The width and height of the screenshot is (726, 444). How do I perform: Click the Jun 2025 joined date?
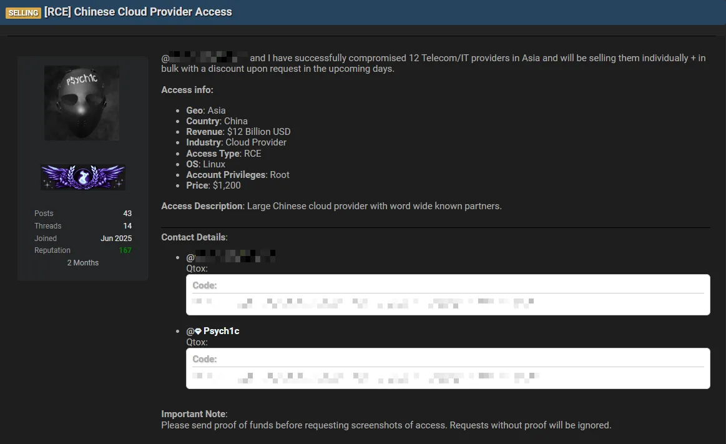click(116, 239)
